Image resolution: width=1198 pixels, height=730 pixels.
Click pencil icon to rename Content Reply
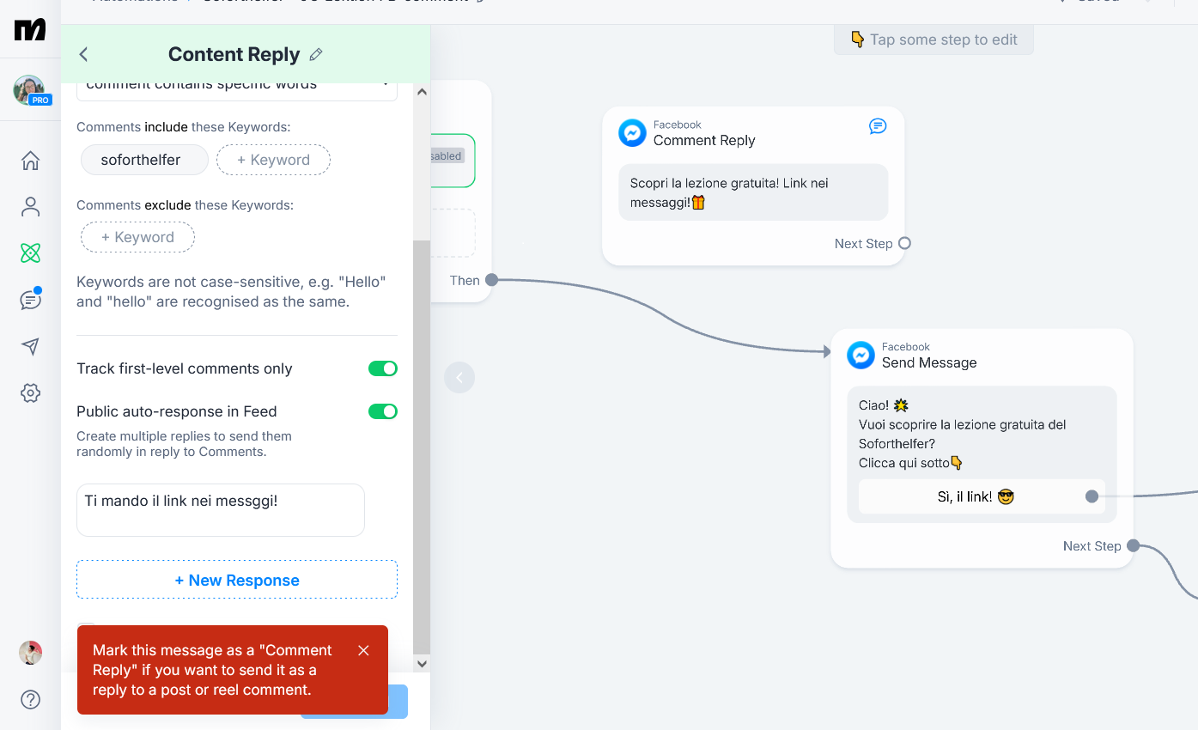[x=316, y=55]
